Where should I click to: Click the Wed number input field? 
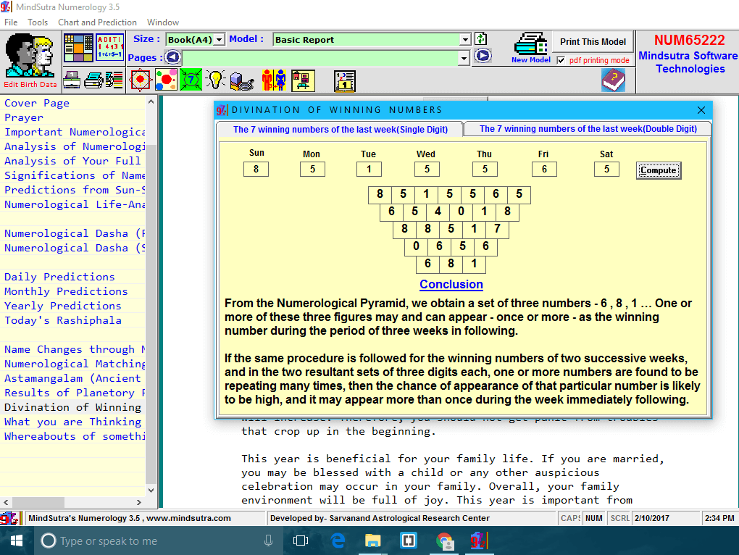click(x=427, y=169)
